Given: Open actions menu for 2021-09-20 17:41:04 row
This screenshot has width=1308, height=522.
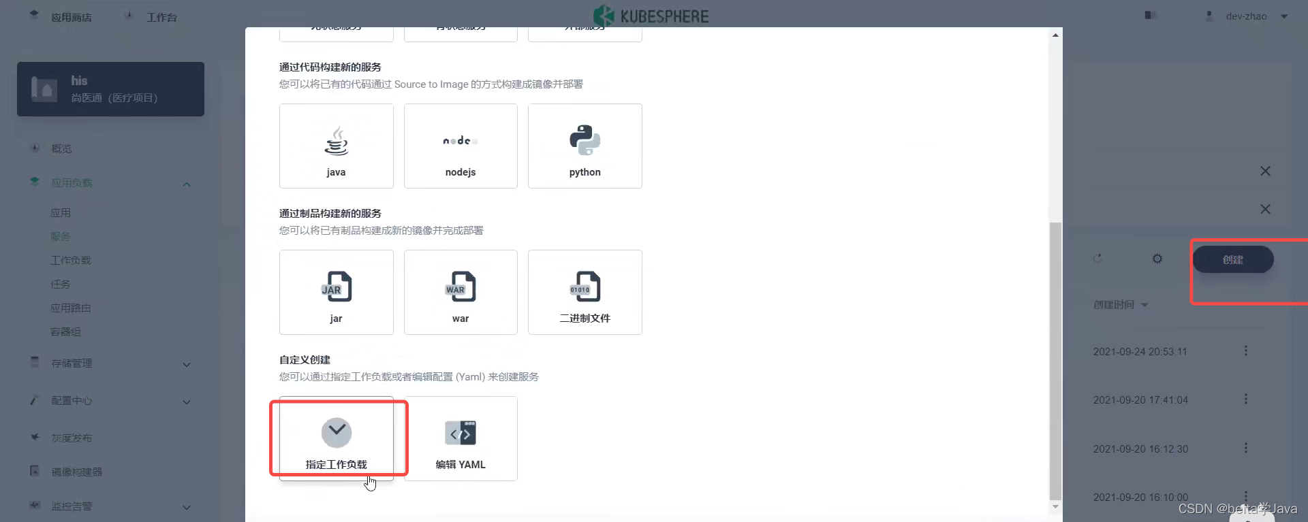Looking at the screenshot, I should 1246,399.
